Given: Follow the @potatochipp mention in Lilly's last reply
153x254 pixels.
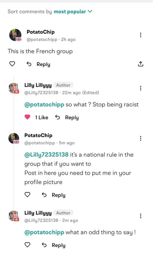Looking at the screenshot, I should (44, 233).
